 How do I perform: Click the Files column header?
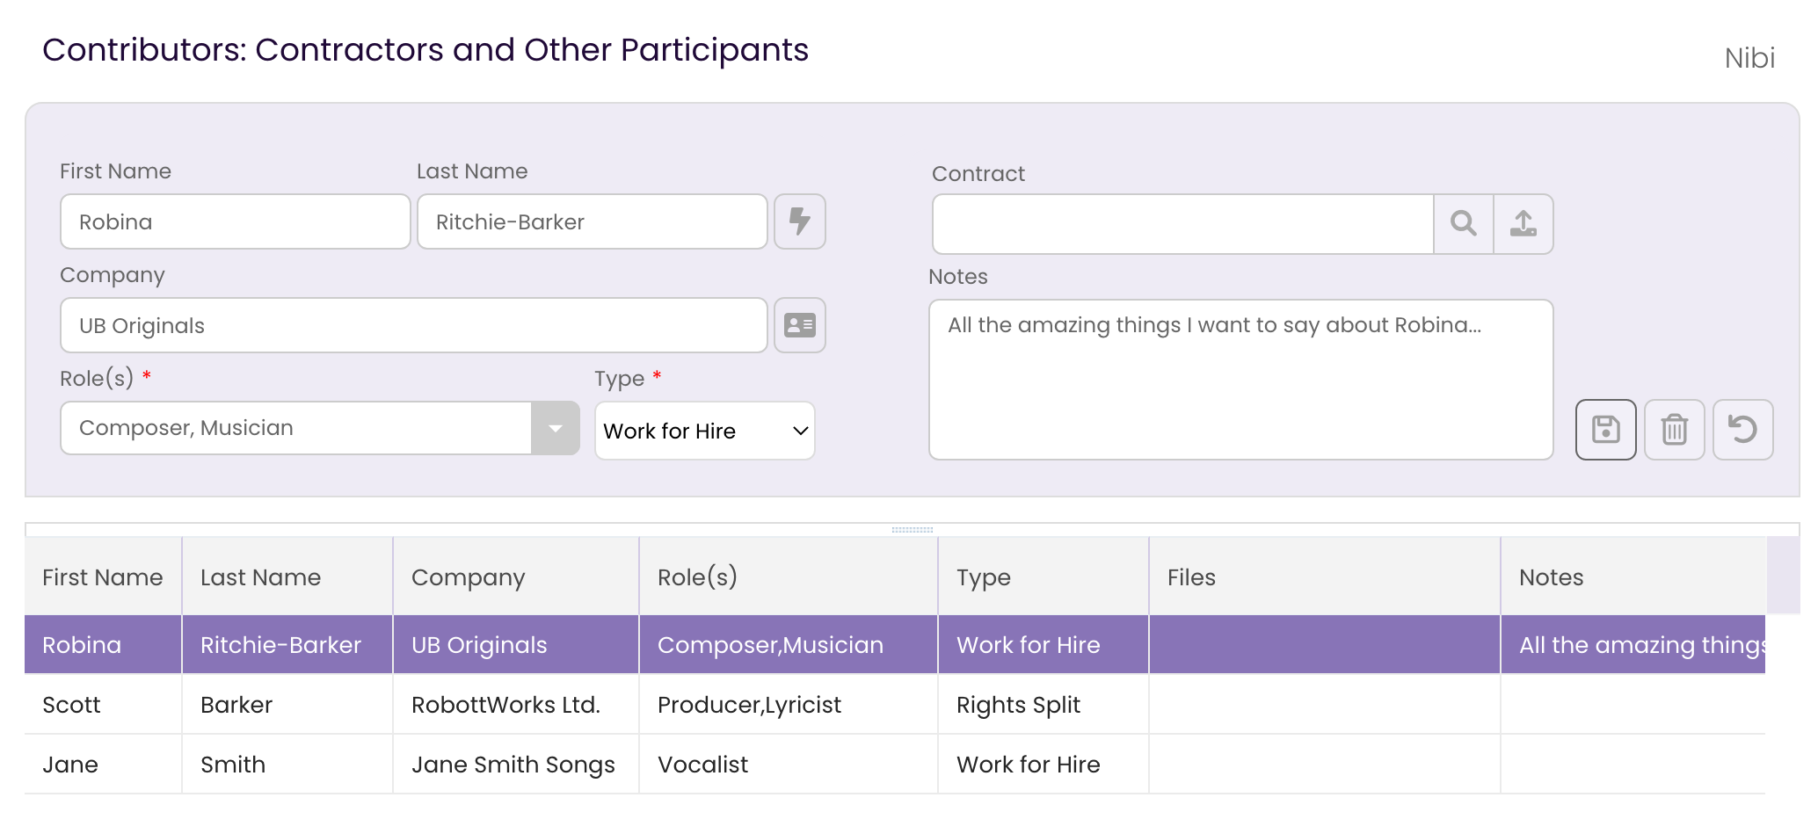[x=1325, y=577]
